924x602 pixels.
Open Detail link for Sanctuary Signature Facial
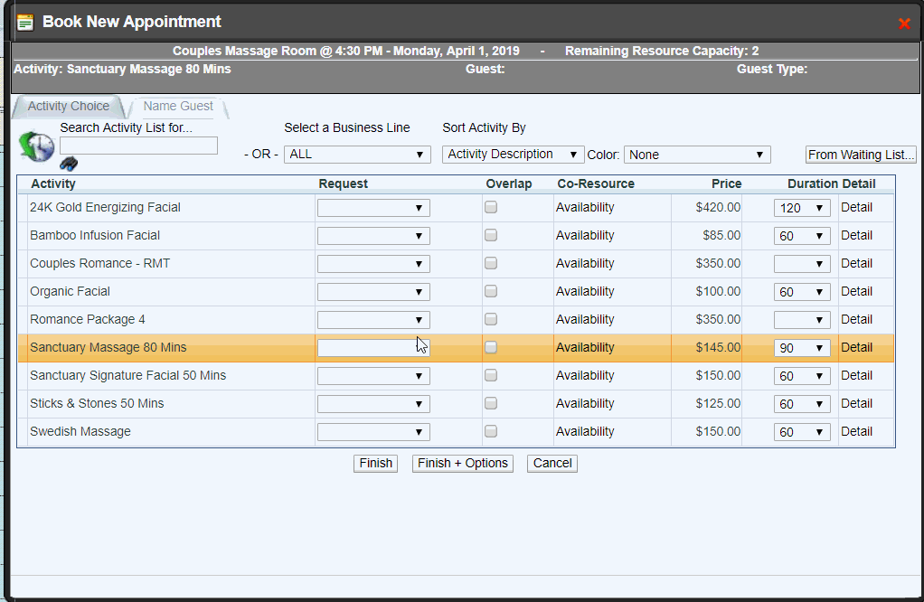tap(856, 375)
